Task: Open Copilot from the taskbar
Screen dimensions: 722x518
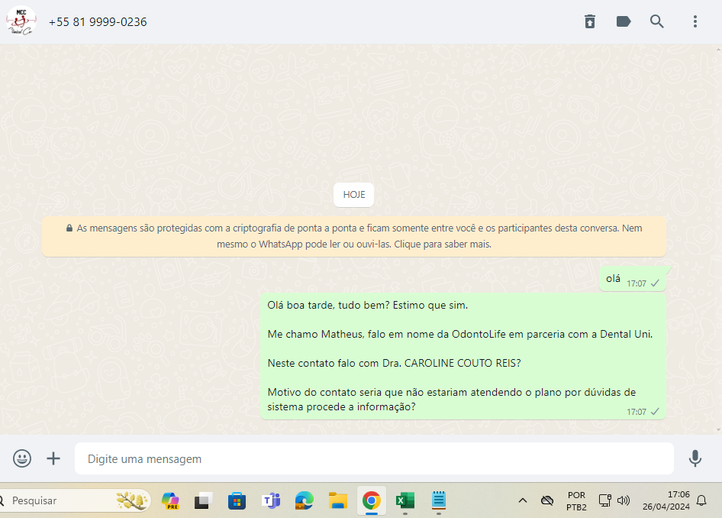Action: click(x=170, y=500)
